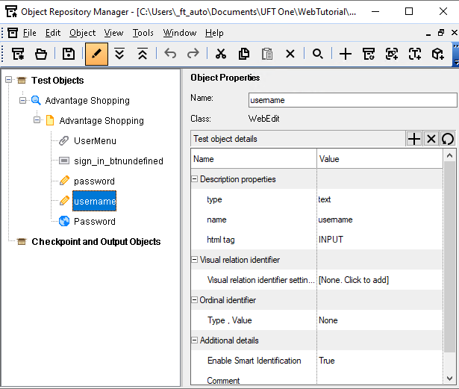
Task: Minimize the inner document window
Action: (428, 34)
